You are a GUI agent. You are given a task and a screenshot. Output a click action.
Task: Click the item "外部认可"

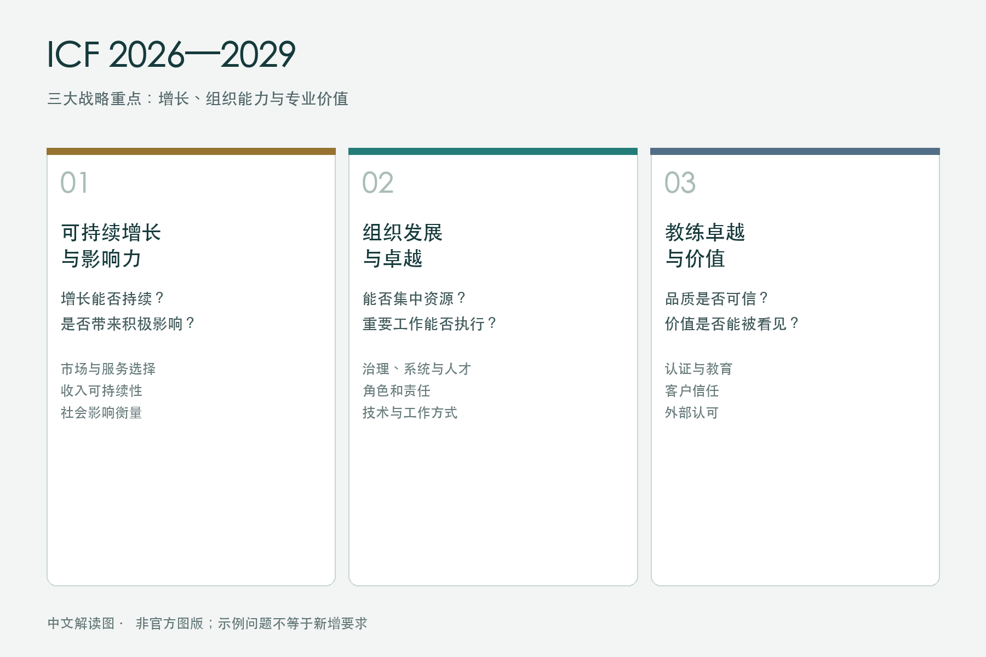coord(692,413)
